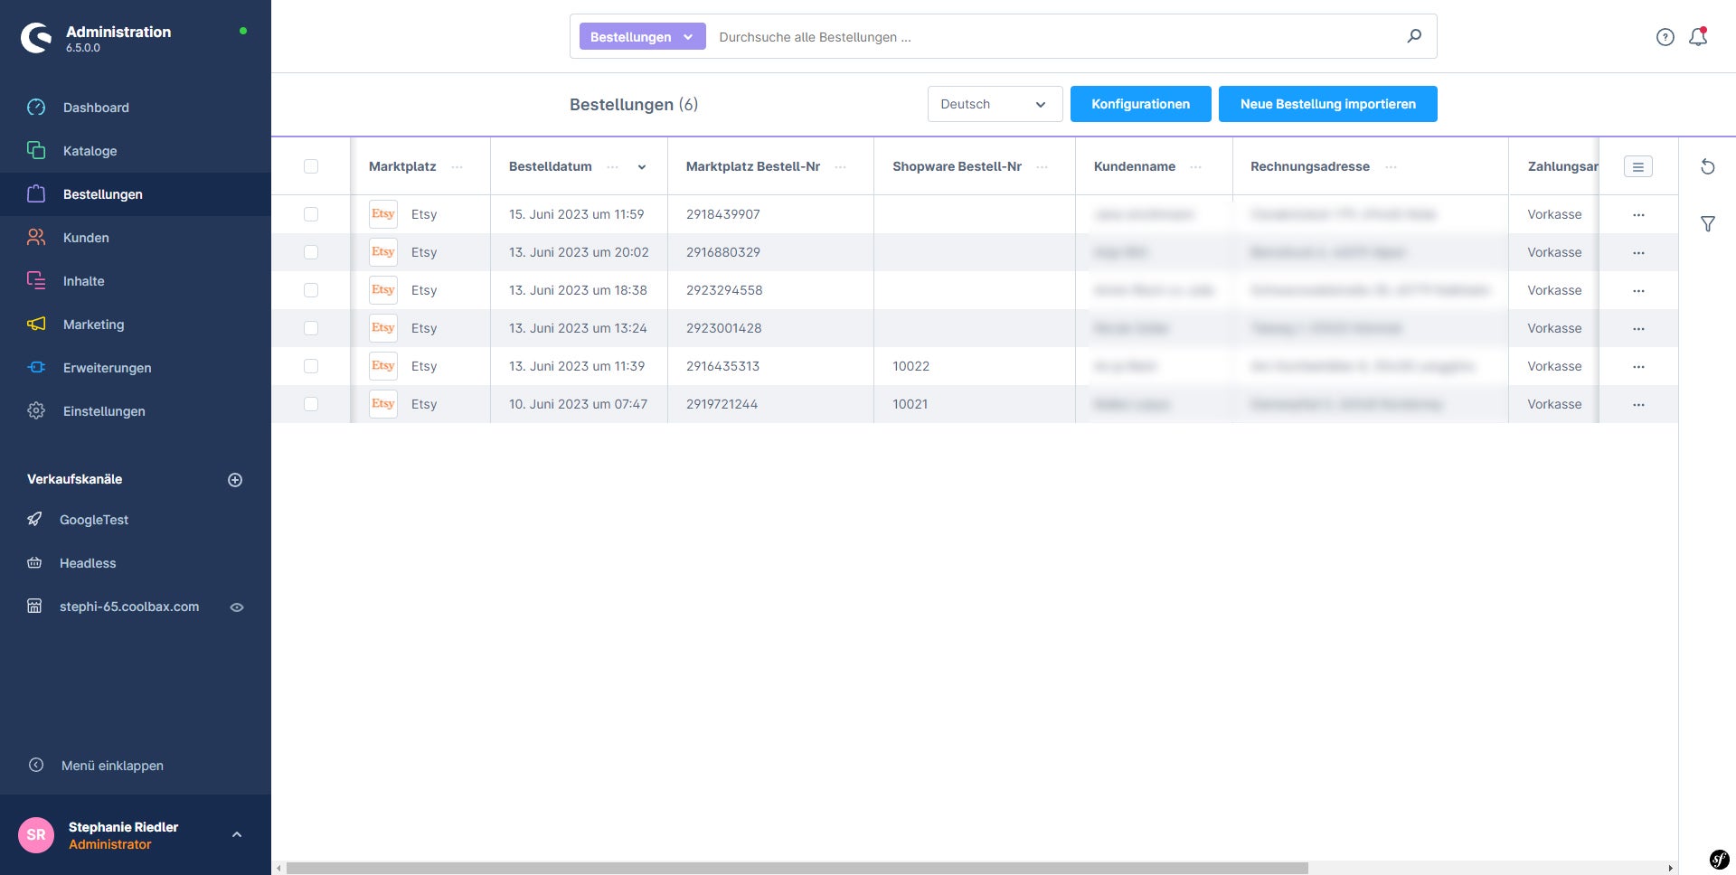This screenshot has width=1736, height=875.
Task: Open the Dashboard icon in sidebar
Action: tap(36, 108)
